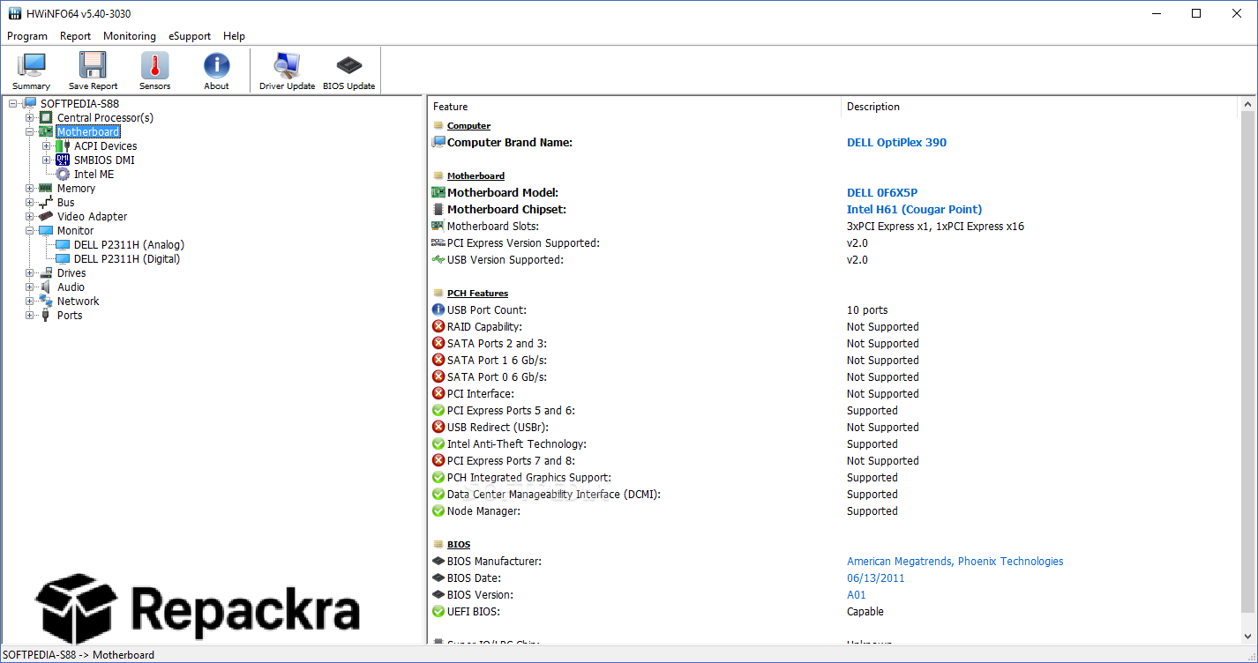Select the Drives tree item
The height and width of the screenshot is (663, 1258).
(x=71, y=273)
